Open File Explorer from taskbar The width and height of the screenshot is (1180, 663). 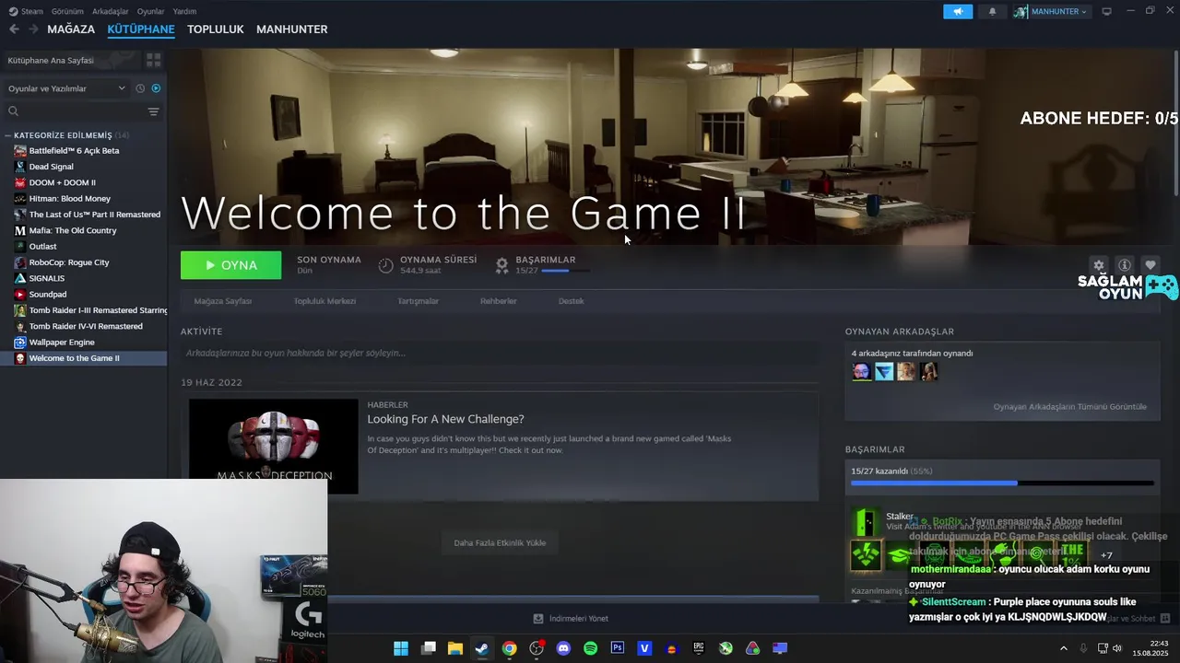454,648
